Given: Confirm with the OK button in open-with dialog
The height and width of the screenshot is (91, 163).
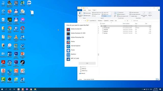Looking at the screenshot, I should tap(87, 63).
